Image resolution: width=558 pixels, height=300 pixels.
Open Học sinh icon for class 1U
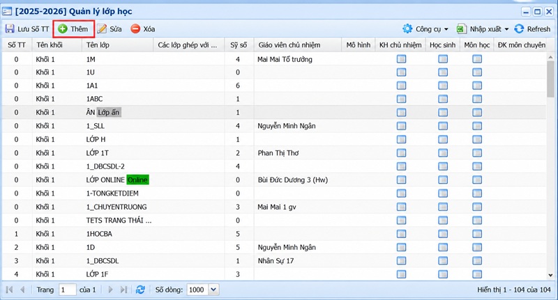pyautogui.click(x=443, y=72)
